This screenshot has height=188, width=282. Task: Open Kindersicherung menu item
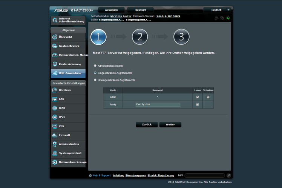click(68, 64)
